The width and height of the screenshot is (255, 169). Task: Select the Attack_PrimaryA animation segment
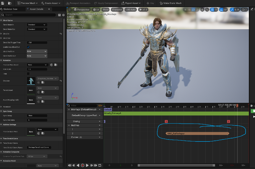tap(176, 114)
